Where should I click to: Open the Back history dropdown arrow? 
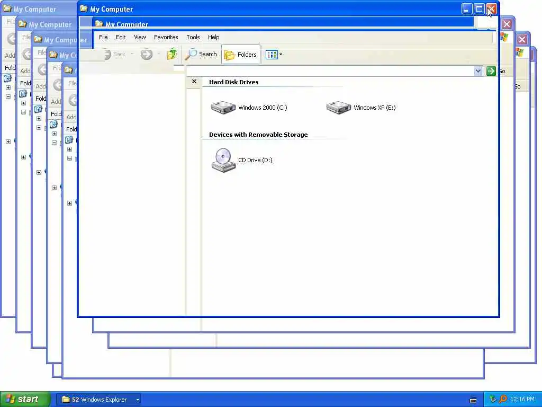pos(132,54)
